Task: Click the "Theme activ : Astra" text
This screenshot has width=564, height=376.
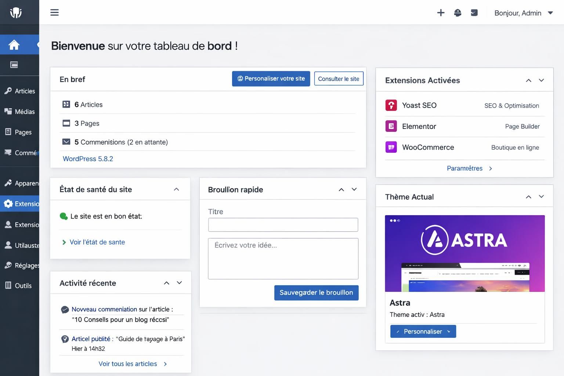Action: [x=417, y=315]
